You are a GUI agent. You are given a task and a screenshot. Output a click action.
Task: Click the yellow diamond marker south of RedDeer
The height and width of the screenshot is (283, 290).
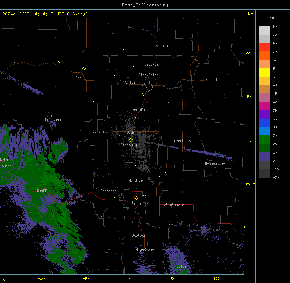[143, 94]
